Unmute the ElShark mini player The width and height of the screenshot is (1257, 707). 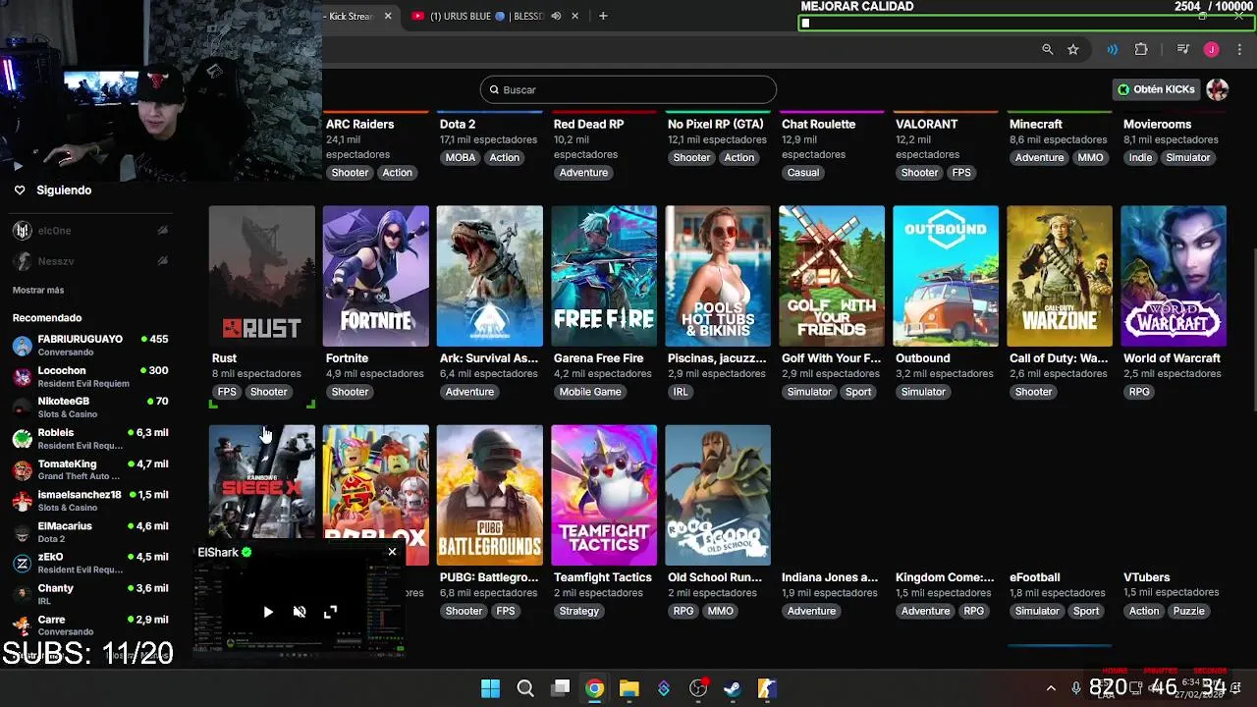300,612
